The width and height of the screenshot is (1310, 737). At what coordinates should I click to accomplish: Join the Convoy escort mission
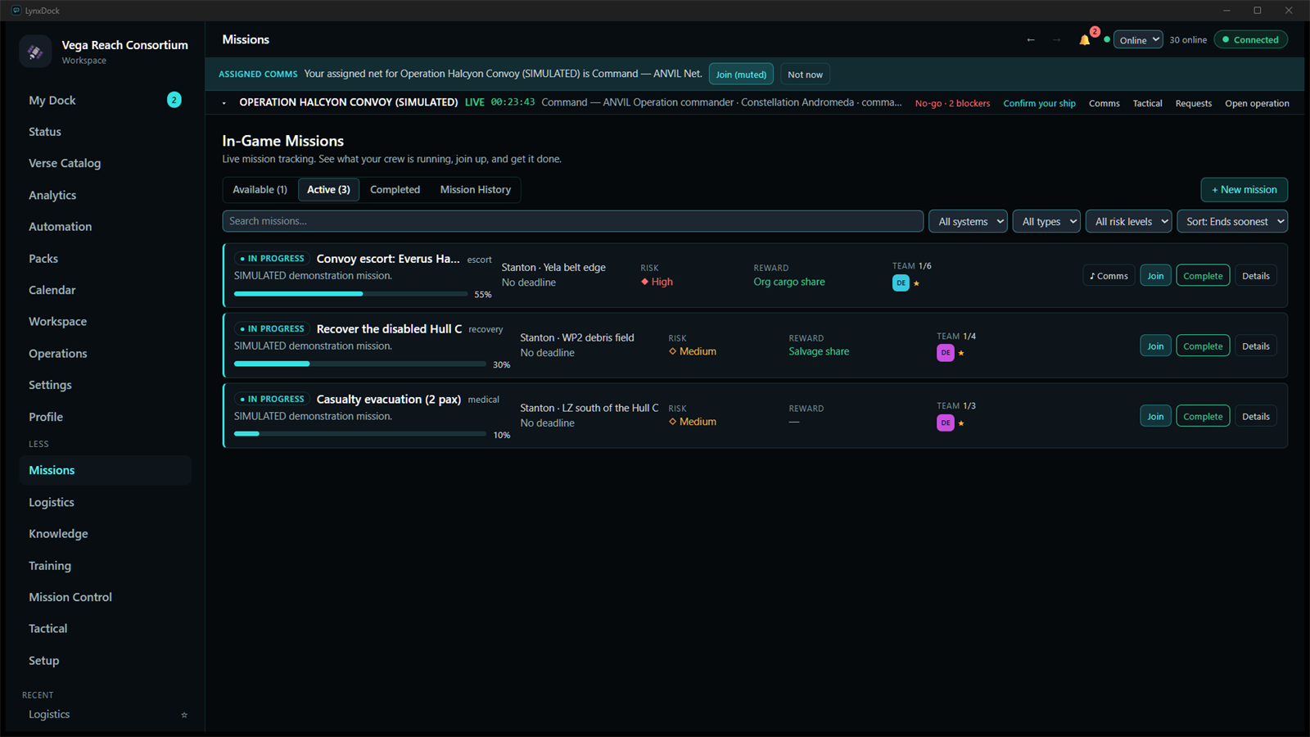tap(1155, 276)
